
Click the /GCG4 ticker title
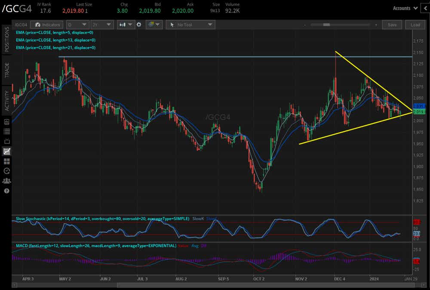coord(17,9)
